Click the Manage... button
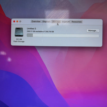Screen dimensions: 107x107 click(x=93, y=31)
